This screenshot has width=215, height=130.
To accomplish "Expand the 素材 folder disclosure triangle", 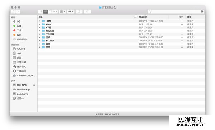I will pyautogui.click(x=40, y=44).
